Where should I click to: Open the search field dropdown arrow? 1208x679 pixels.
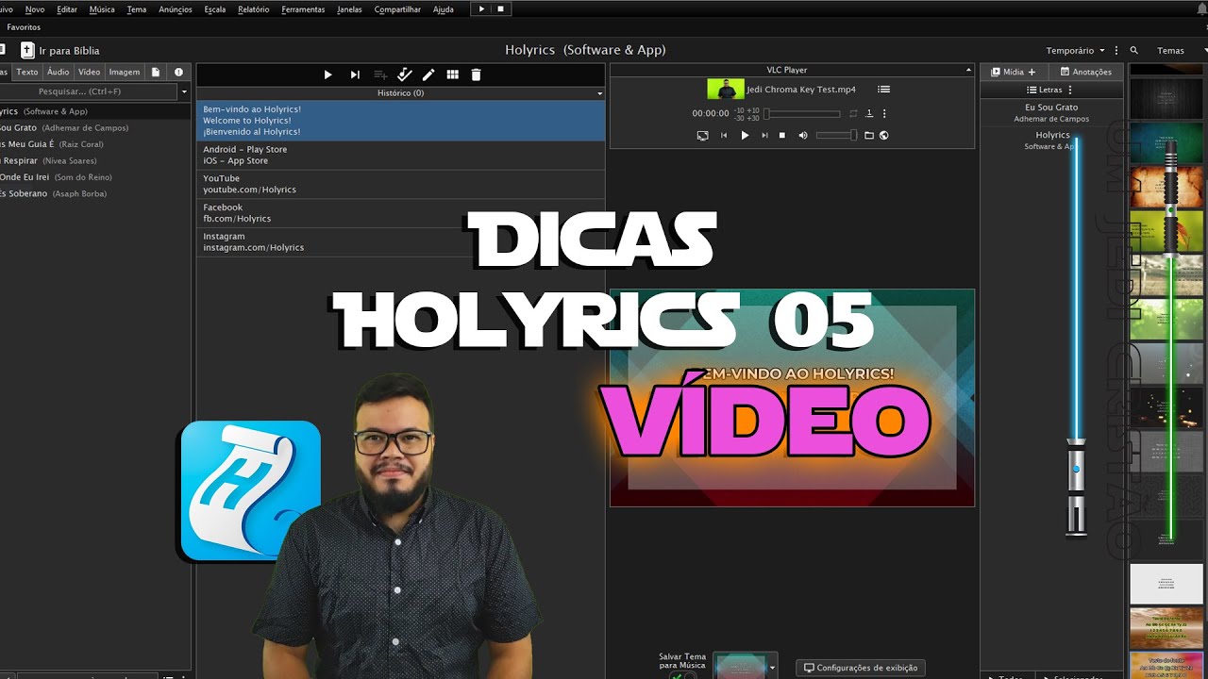pos(184,91)
